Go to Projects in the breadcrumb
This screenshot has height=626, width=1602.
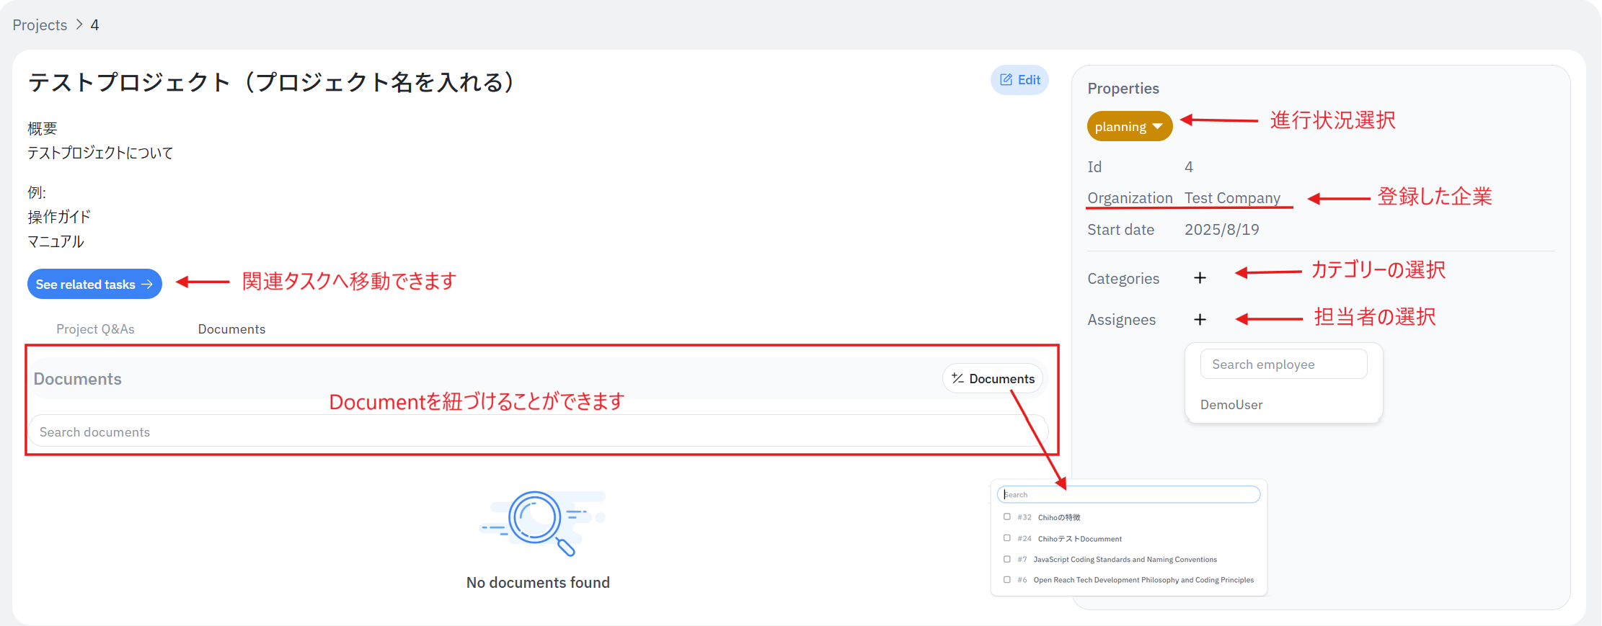point(40,25)
